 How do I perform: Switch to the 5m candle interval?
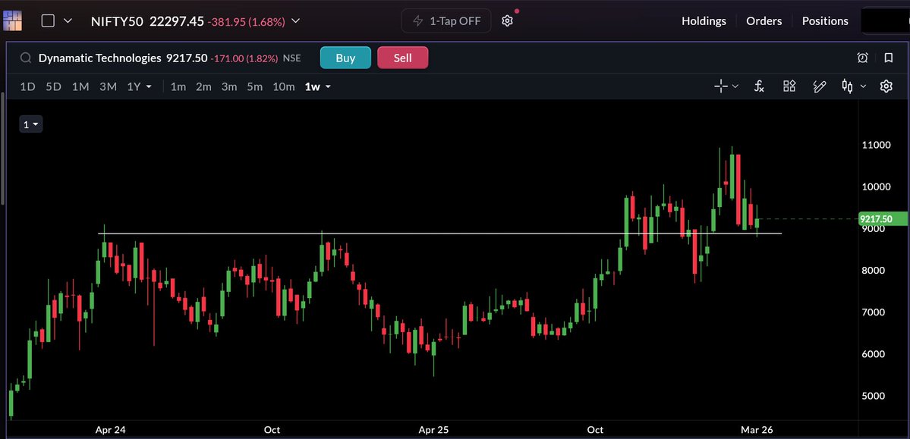(x=254, y=87)
